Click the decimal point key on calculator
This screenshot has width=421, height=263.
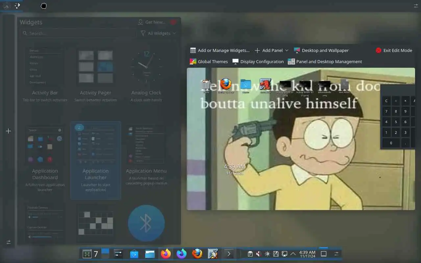click(405, 143)
